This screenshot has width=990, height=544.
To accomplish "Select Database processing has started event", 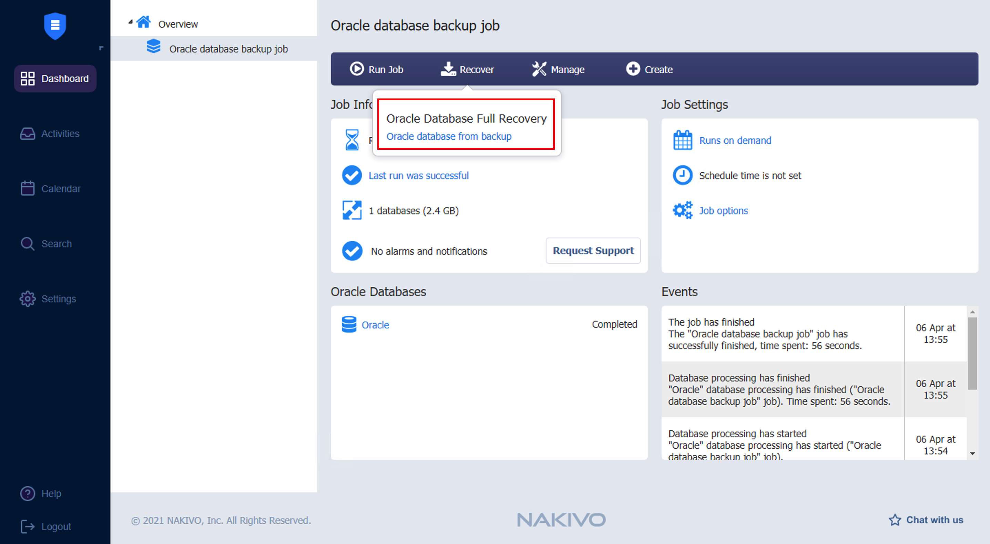I will pyautogui.click(x=814, y=438).
